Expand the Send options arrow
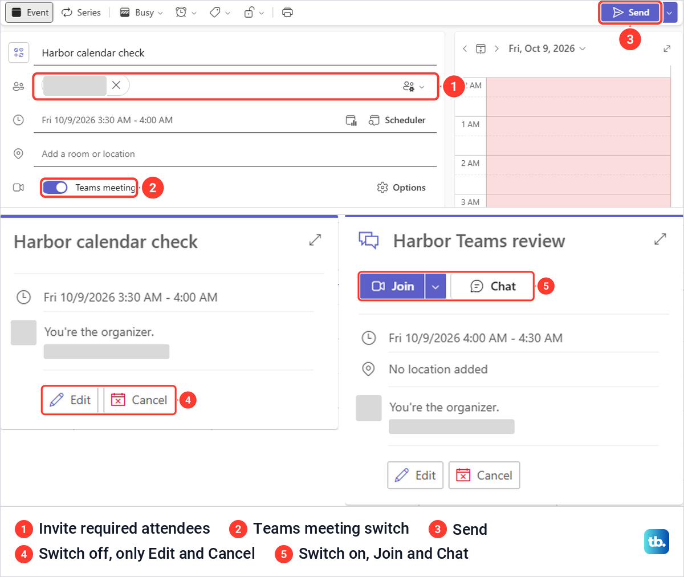 coord(669,13)
